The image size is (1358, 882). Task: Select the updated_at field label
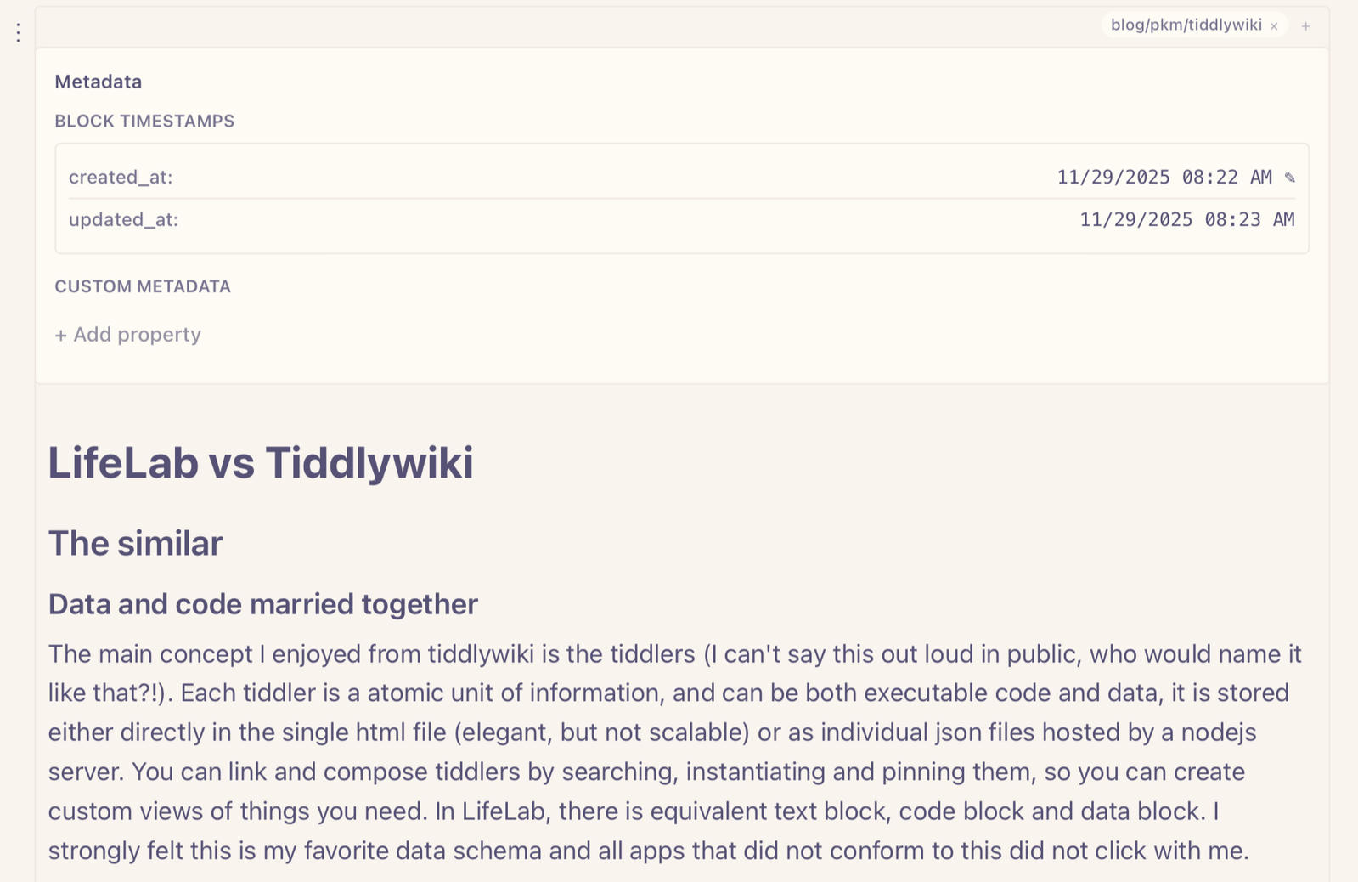[x=123, y=220]
